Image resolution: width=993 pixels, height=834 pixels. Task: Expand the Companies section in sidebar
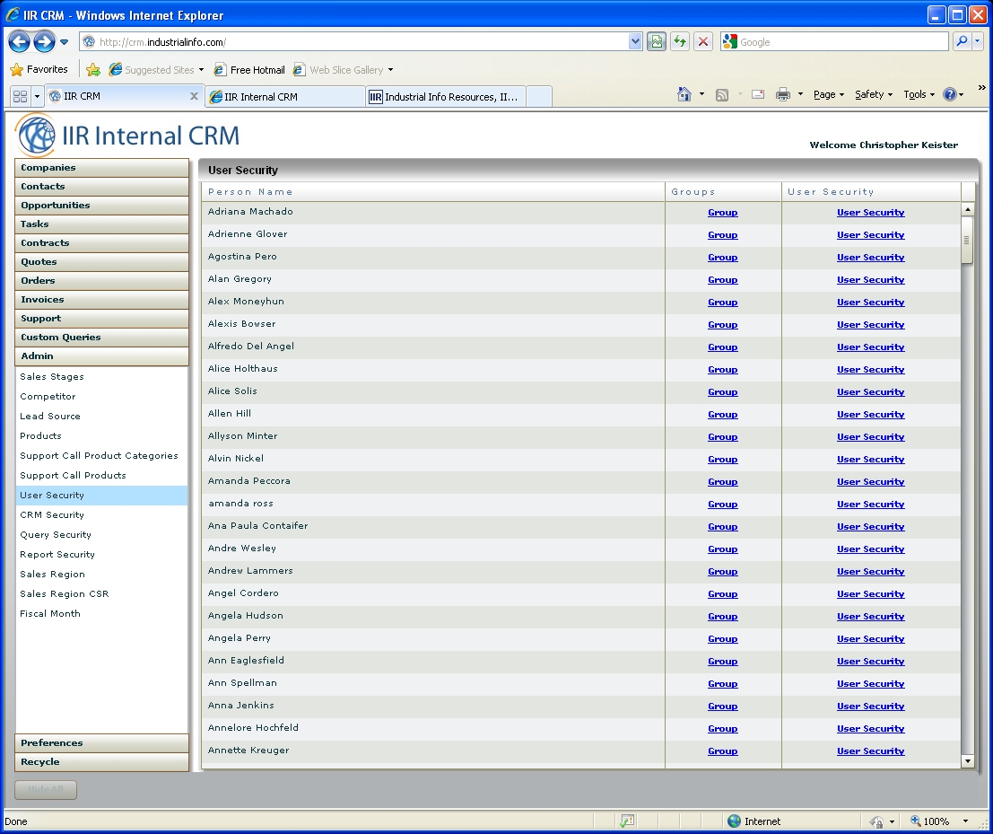[x=101, y=168]
